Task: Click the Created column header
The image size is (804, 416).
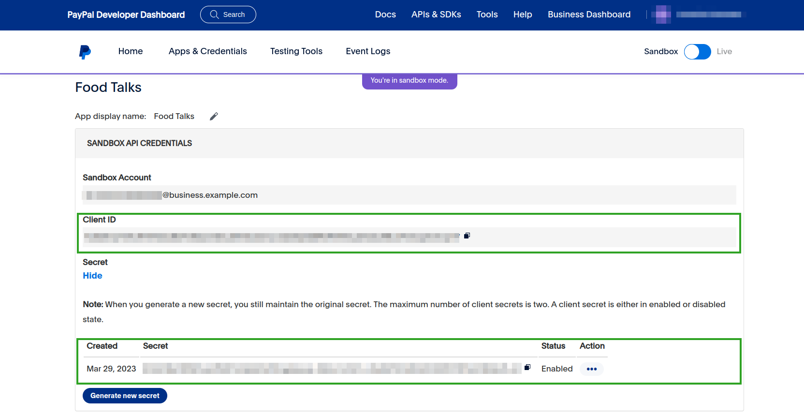Action: (102, 346)
